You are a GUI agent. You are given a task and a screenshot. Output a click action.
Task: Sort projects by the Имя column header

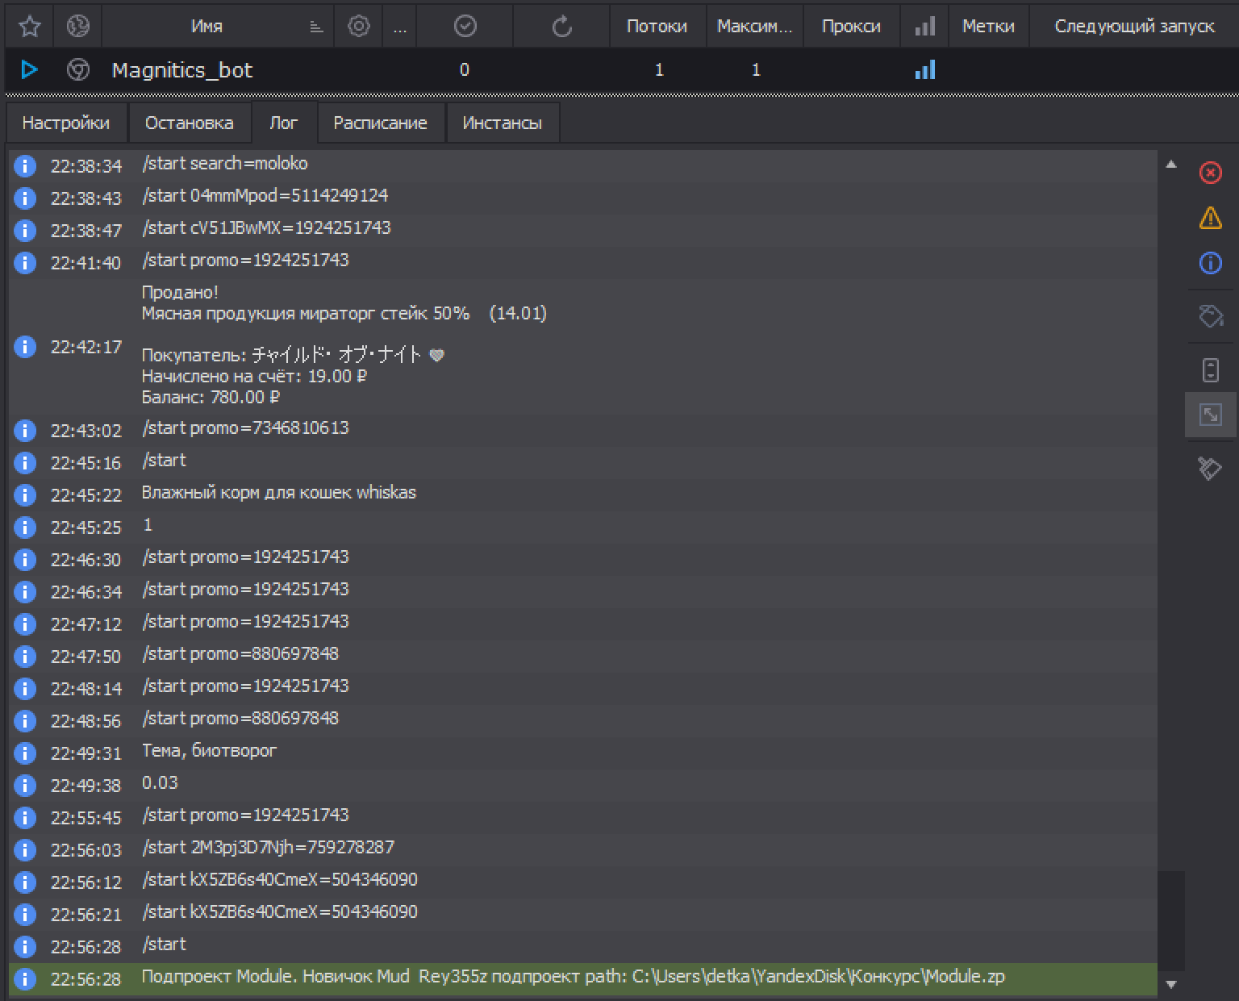(206, 27)
